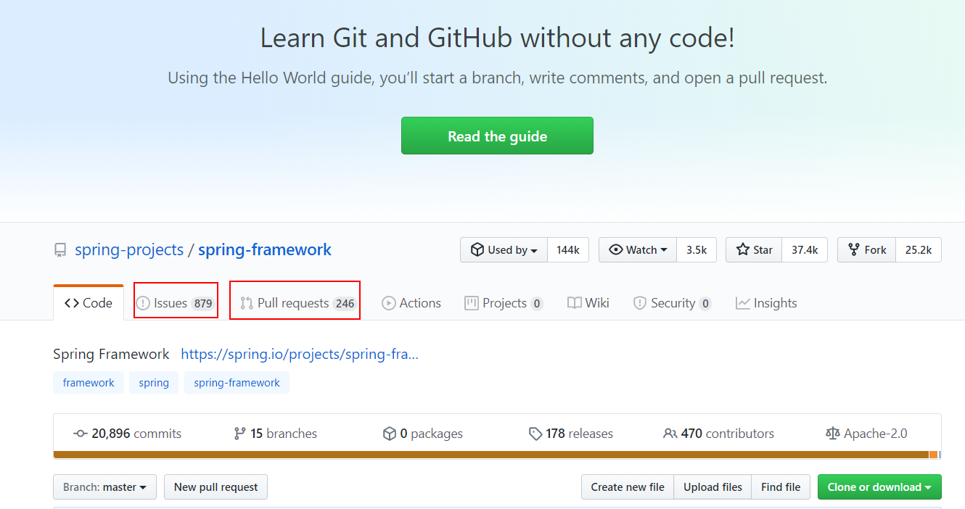
Task: View the 20,896 commits
Action: [128, 434]
